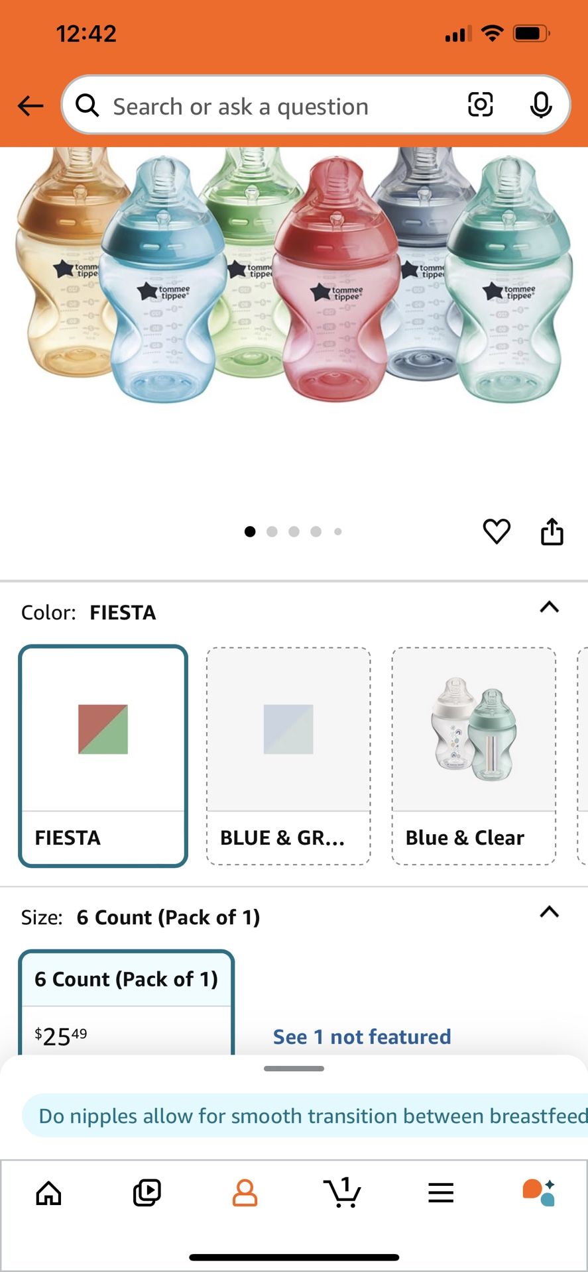Image resolution: width=588 pixels, height=1272 pixels.
Task: Open the Rufus AI assistant icon
Action: pyautogui.click(x=538, y=1193)
